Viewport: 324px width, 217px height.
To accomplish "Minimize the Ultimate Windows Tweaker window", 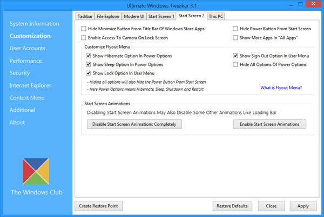I will 292,4.
